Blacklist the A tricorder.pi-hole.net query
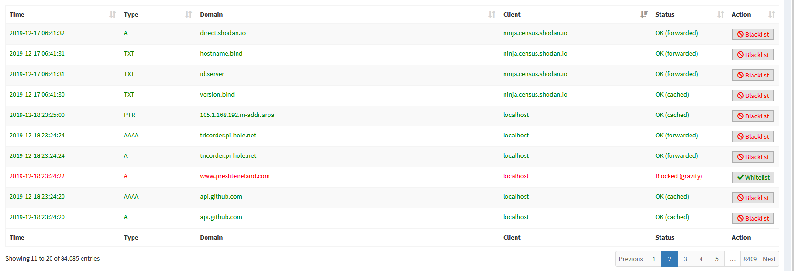 [753, 157]
